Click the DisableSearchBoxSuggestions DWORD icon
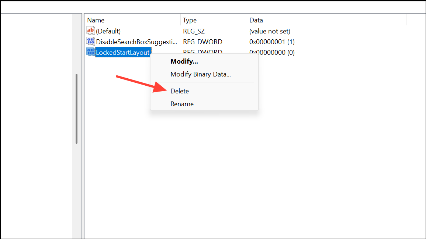Screen dimensions: 426x239 [90, 41]
